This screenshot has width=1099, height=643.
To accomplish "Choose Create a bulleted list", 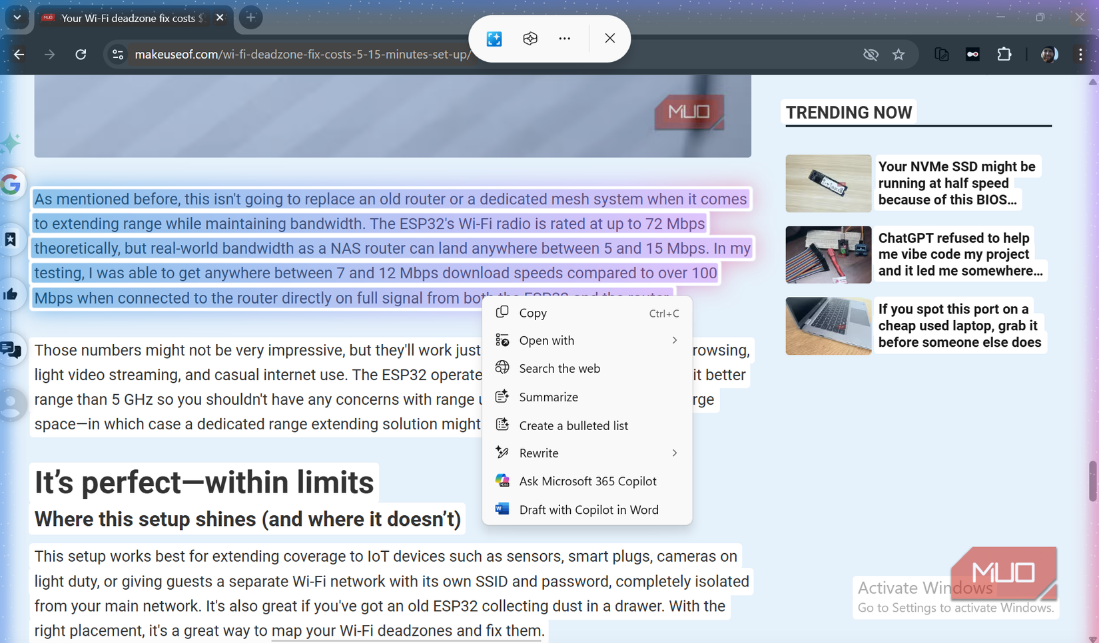I will coord(587,425).
